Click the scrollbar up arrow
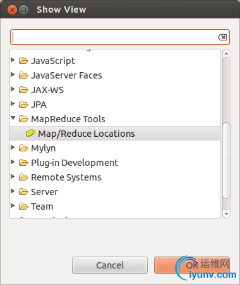The image size is (240, 285). point(226,54)
